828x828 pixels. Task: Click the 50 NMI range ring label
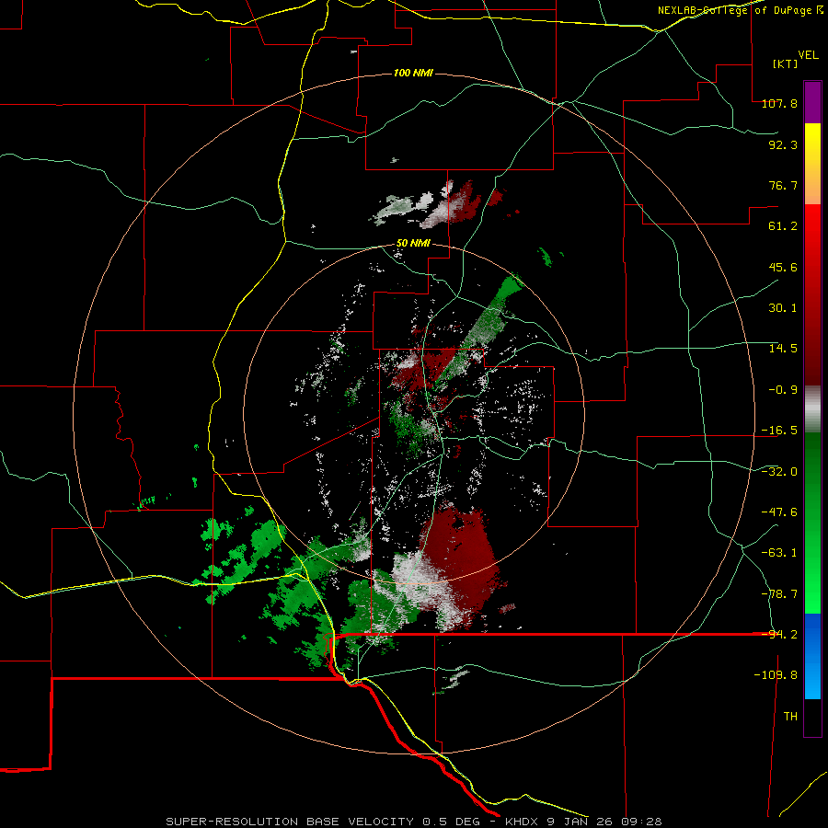[x=413, y=244]
